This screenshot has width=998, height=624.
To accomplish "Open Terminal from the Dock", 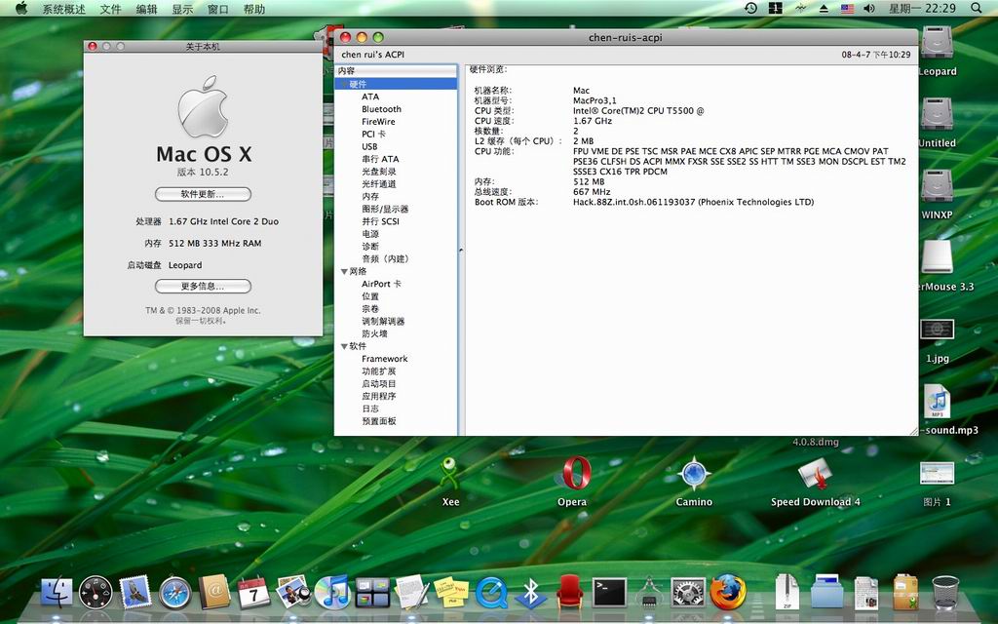I will (610, 593).
